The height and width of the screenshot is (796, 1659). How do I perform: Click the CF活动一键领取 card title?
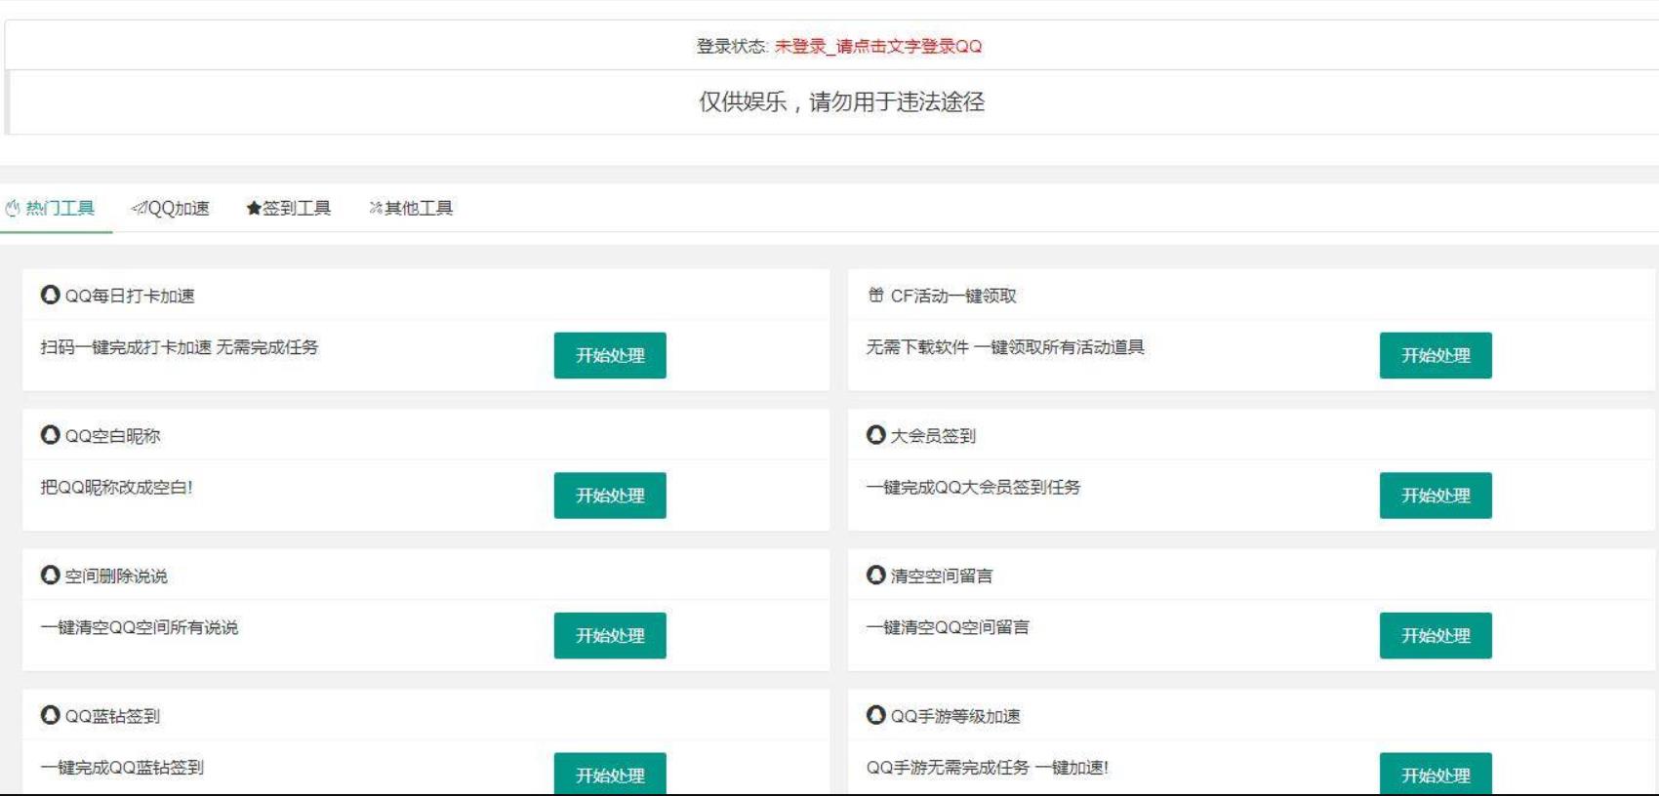click(x=953, y=296)
